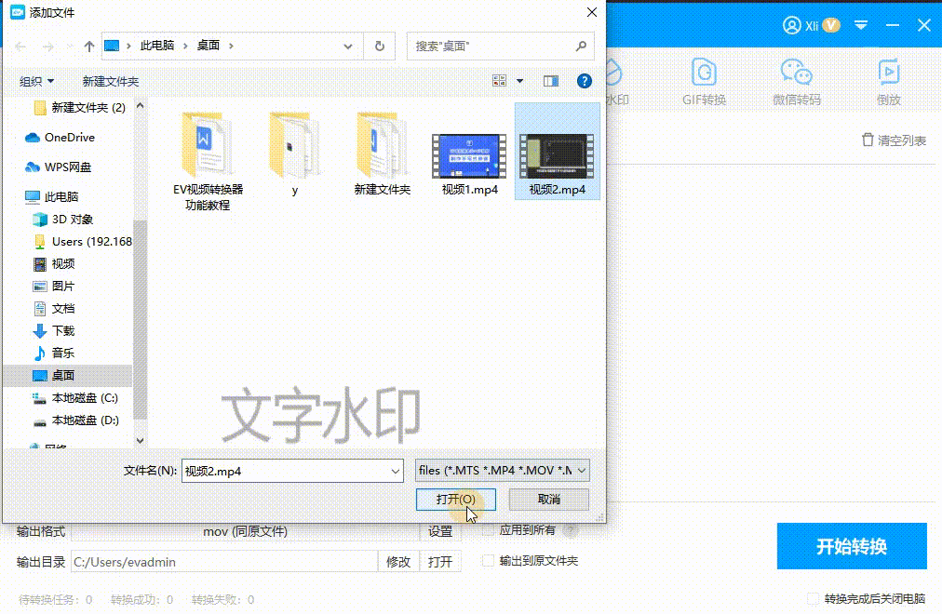Image resolution: width=942 pixels, height=614 pixels.
Task: Enable 转换完成后关闭电脑 shutdown option
Action: [813, 600]
